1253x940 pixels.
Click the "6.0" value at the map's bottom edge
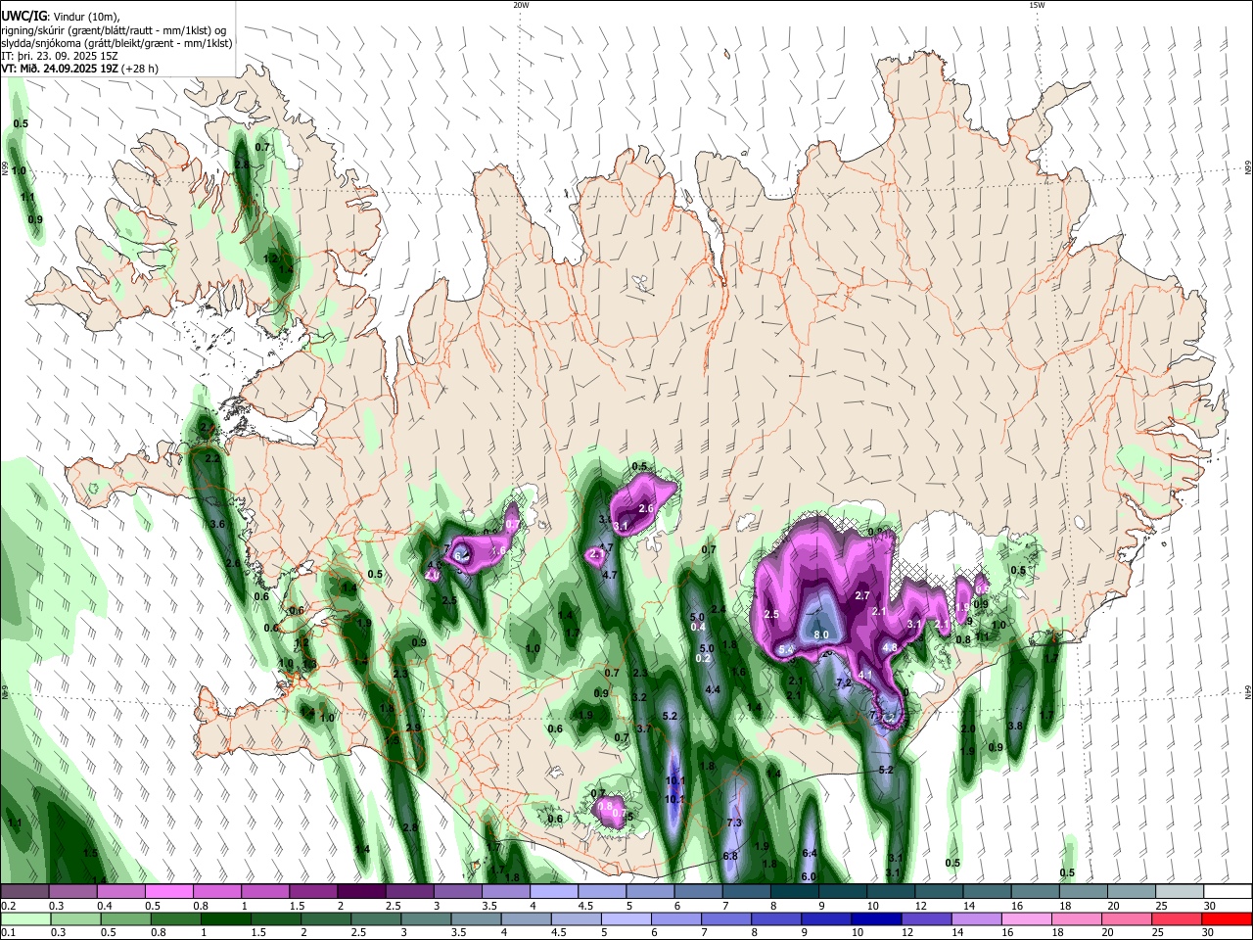(x=809, y=877)
